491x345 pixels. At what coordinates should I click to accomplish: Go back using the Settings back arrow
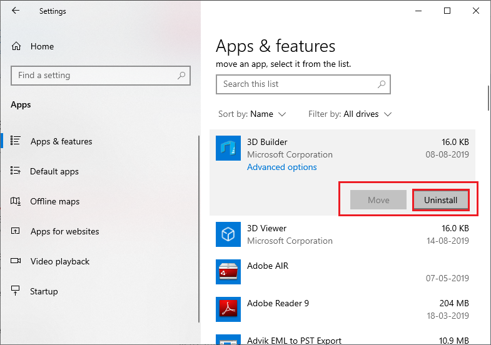[16, 11]
